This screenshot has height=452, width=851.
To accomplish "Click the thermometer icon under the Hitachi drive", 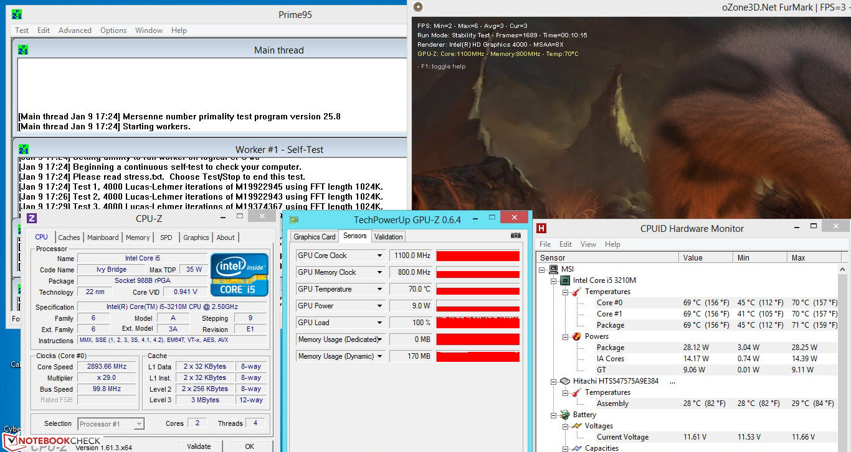I will 576,392.
